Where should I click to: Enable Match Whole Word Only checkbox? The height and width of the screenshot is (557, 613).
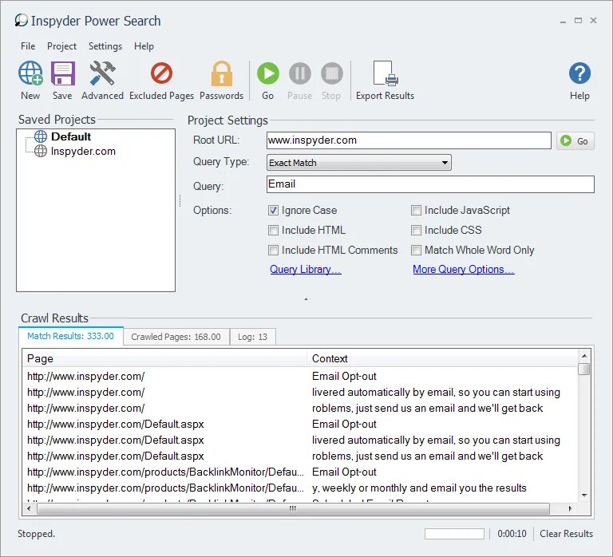coord(416,250)
